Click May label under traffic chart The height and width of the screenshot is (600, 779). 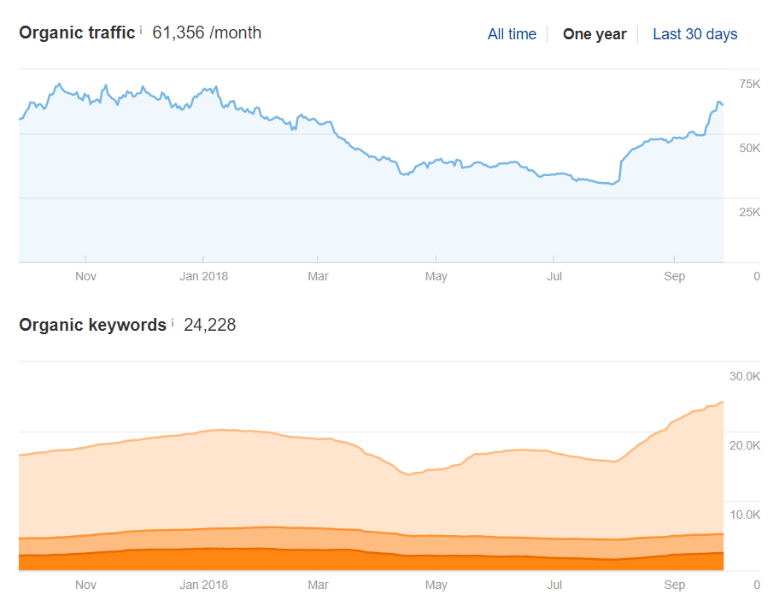pyautogui.click(x=436, y=276)
